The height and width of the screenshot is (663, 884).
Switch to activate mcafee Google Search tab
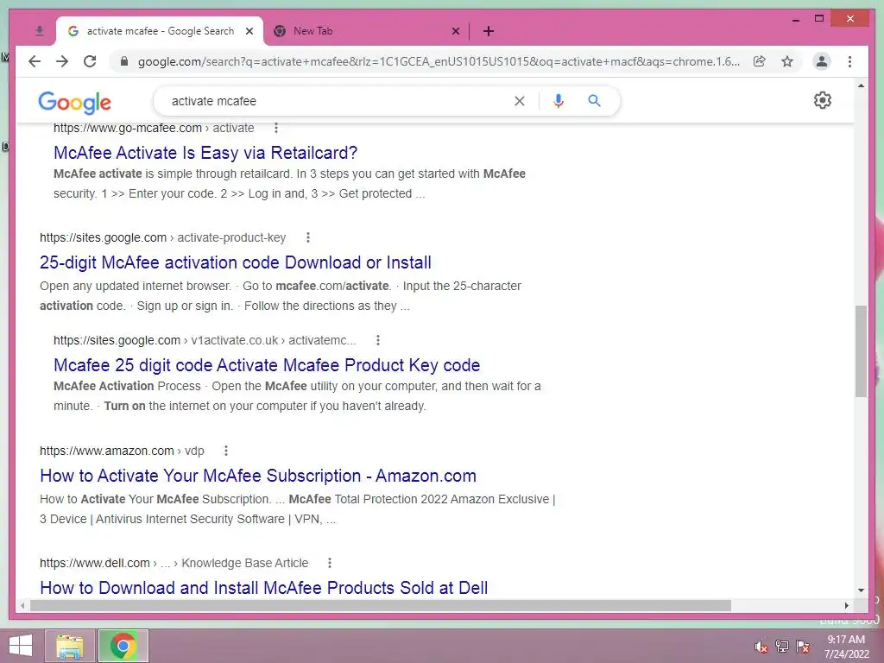[159, 31]
